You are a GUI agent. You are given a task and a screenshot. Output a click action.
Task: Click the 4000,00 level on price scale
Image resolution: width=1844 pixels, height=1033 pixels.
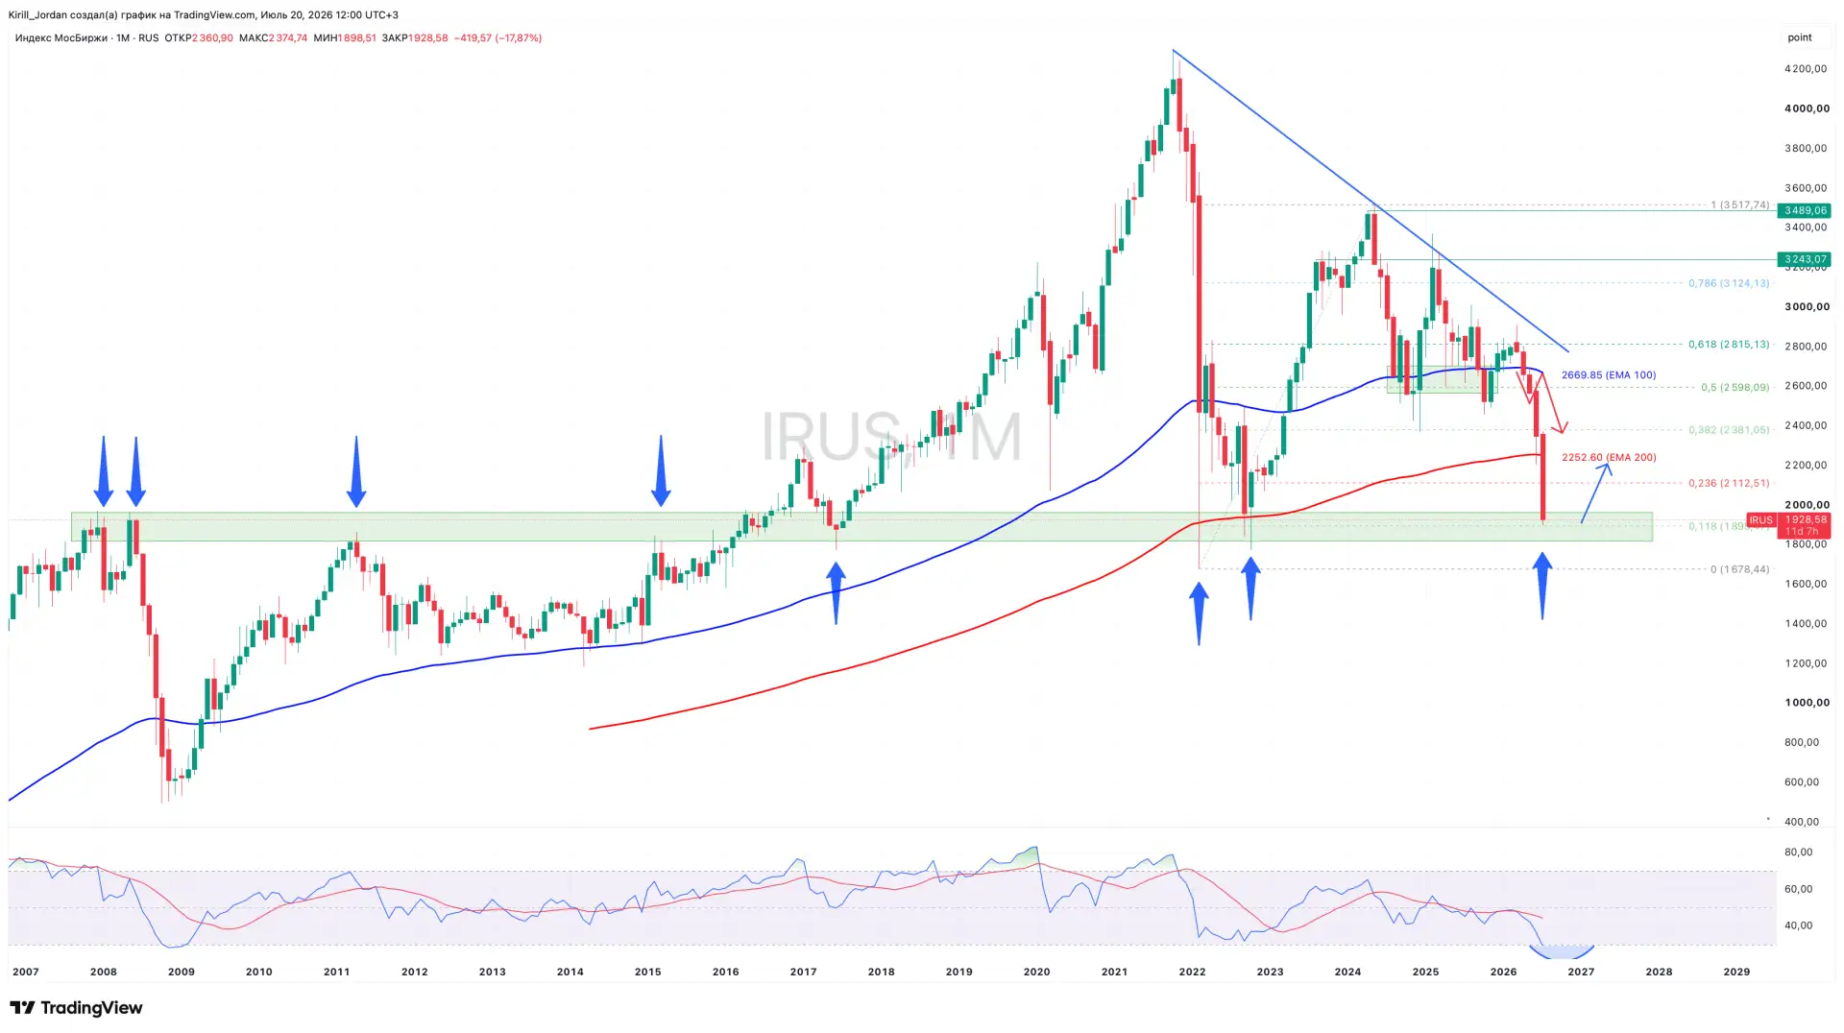pyautogui.click(x=1807, y=108)
